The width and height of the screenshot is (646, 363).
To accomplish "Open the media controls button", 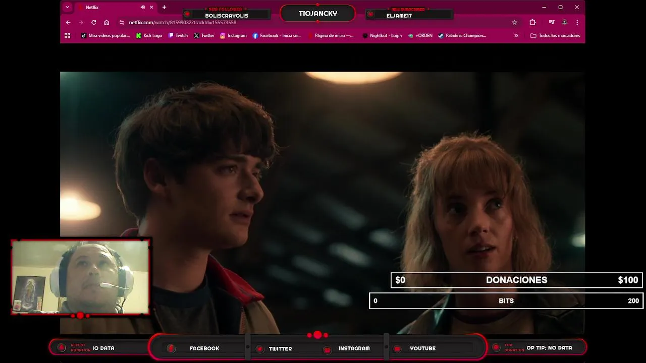I will click(x=551, y=23).
